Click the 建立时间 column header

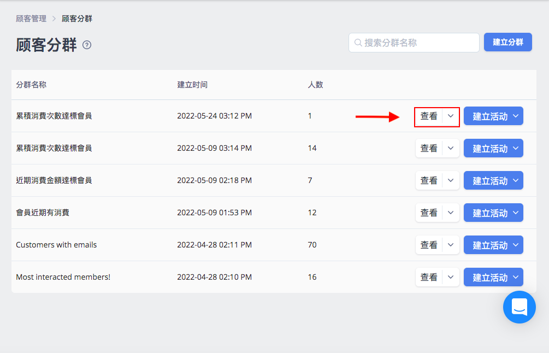[192, 85]
